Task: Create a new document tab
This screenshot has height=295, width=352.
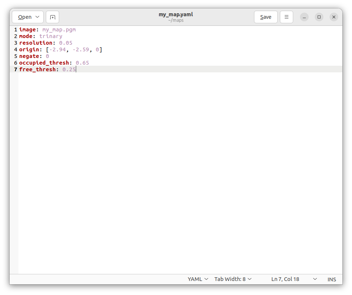Action: pos(53,17)
